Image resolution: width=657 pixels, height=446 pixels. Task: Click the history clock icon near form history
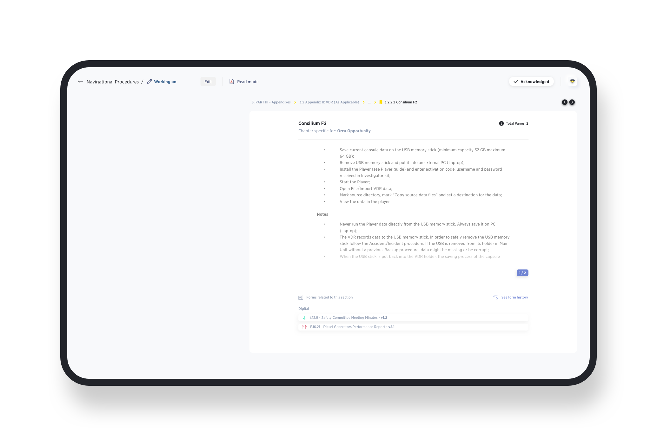point(496,297)
